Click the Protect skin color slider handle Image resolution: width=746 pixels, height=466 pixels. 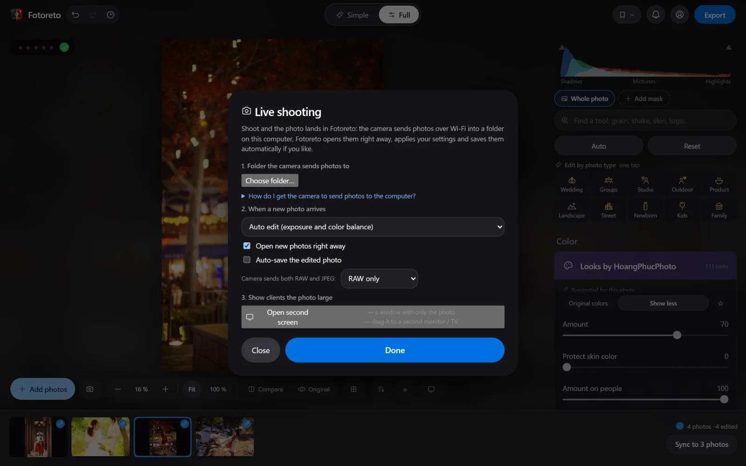coord(566,367)
